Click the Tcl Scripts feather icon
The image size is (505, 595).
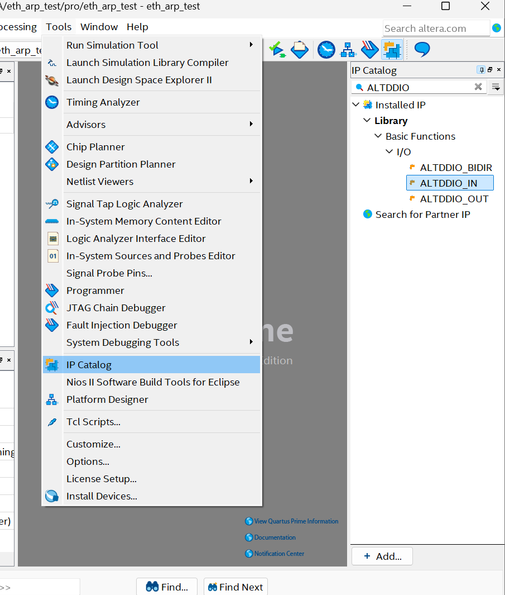click(52, 422)
